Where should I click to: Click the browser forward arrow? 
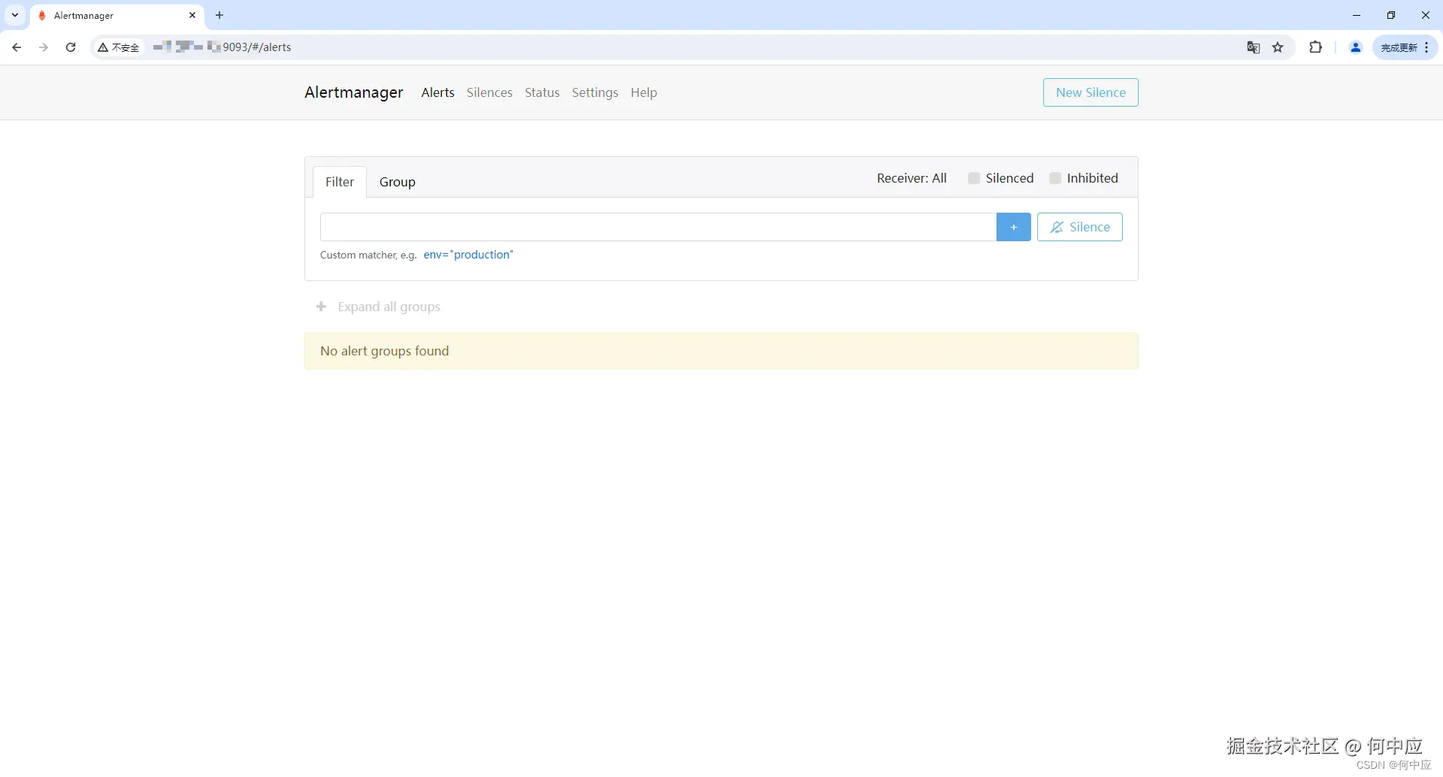44,47
